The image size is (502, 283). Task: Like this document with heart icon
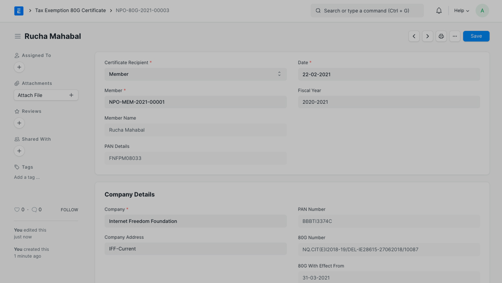pyautogui.click(x=17, y=210)
